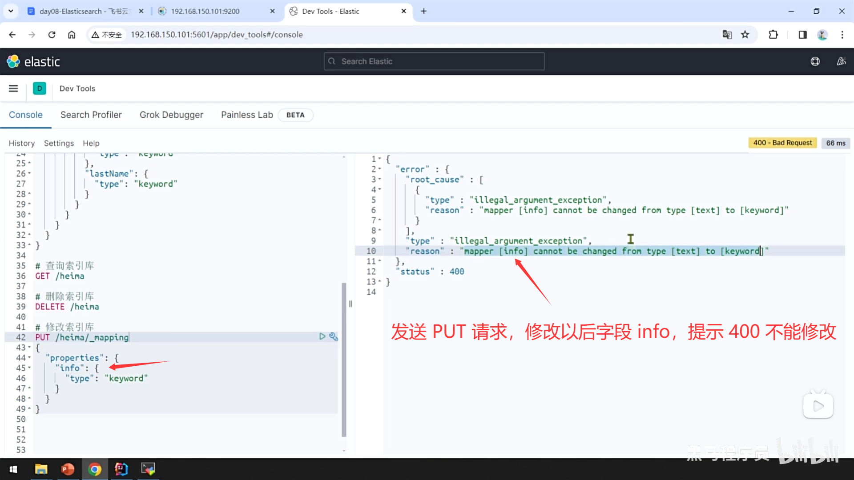The width and height of the screenshot is (854, 480).
Task: Click the Search Elastic input field
Action: (x=434, y=61)
